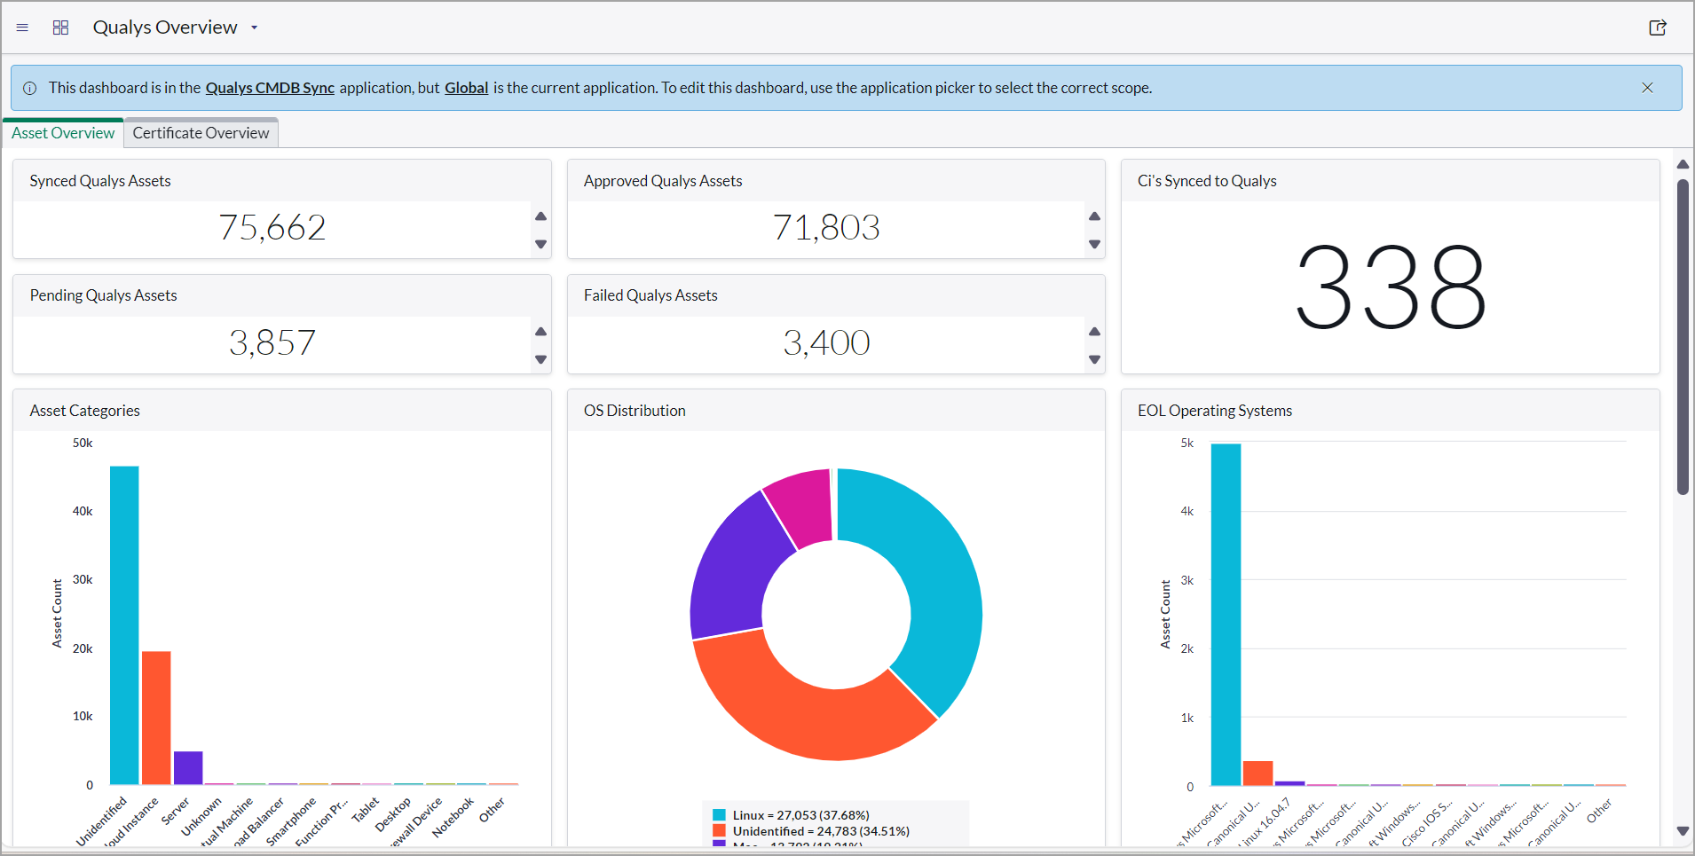Click the Approved Qualys Assets count 71,803

point(826,228)
